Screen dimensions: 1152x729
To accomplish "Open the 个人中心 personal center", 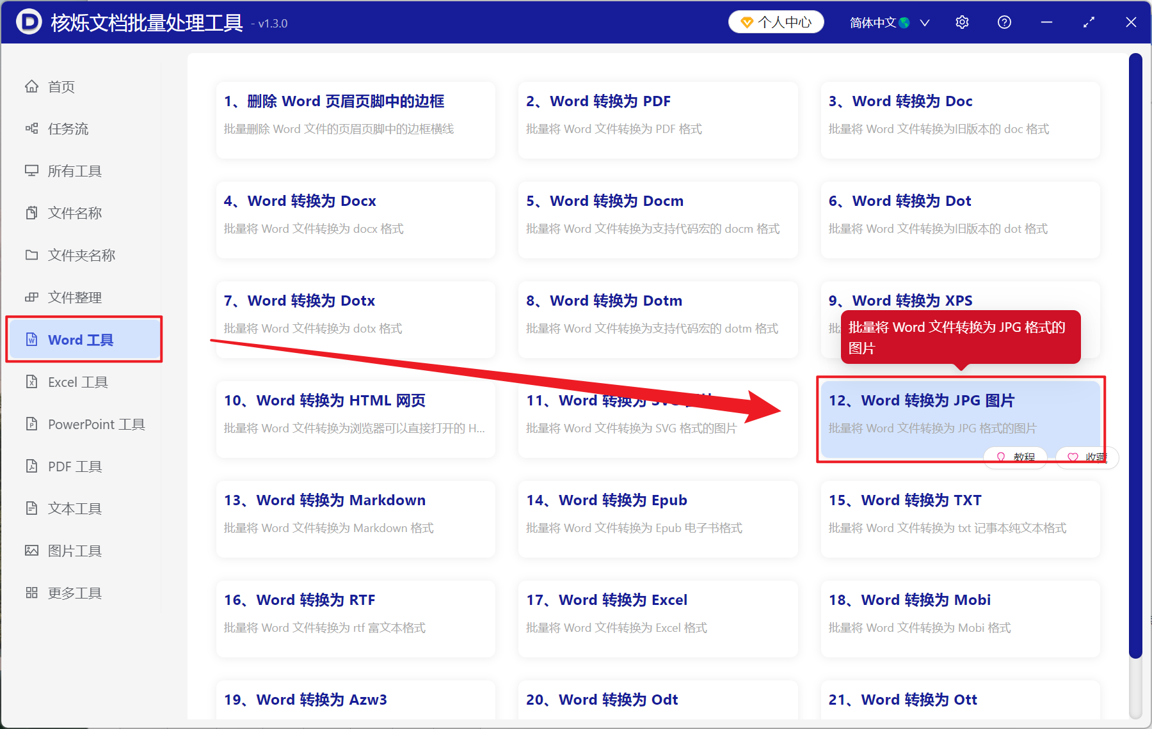I will coord(776,22).
